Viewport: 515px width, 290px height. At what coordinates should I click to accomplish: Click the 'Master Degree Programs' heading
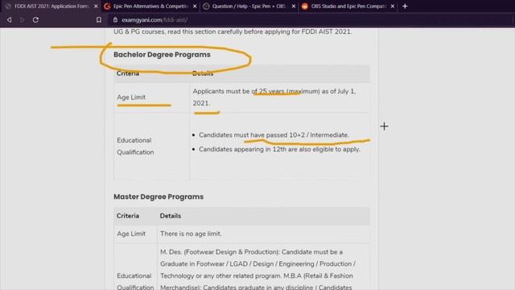(x=159, y=197)
